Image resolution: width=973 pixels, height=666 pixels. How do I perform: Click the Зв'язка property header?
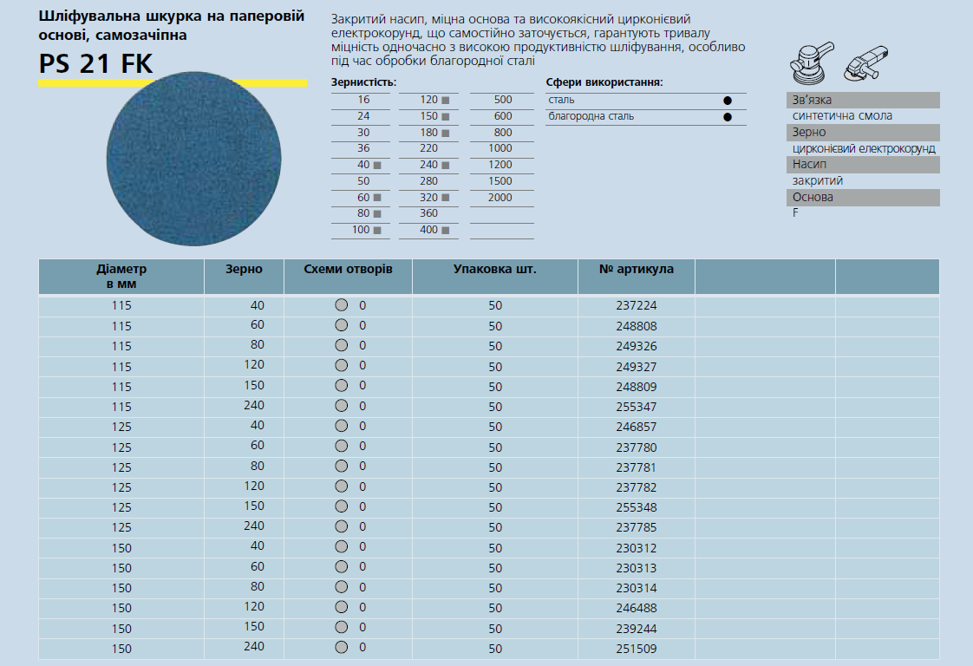(x=863, y=100)
